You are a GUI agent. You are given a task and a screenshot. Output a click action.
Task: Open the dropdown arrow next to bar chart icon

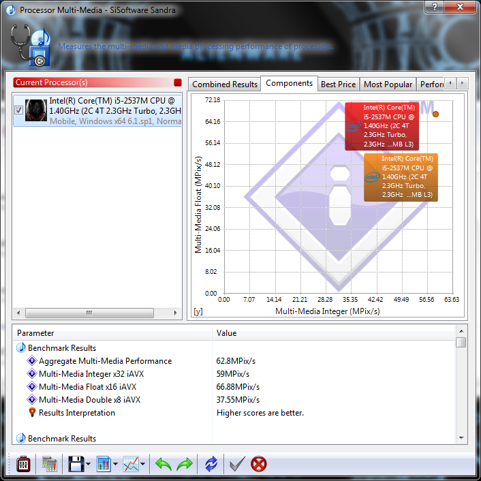(x=115, y=464)
